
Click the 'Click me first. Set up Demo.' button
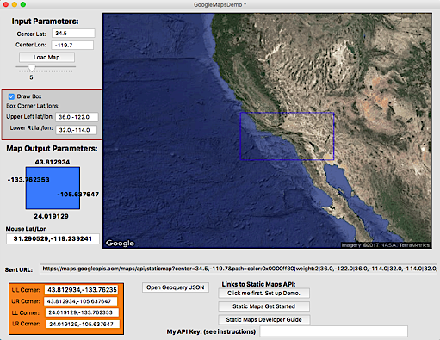click(263, 294)
